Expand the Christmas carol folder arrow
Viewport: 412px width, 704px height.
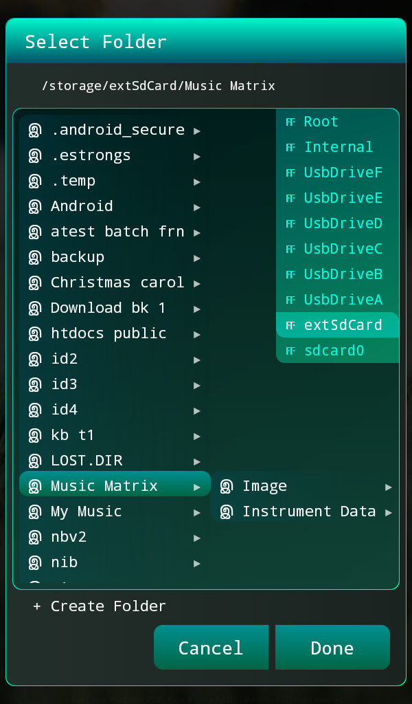point(197,283)
